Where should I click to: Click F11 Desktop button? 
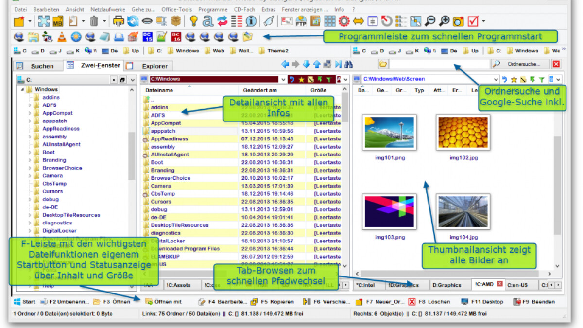pyautogui.click(x=482, y=302)
